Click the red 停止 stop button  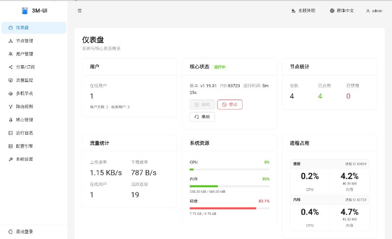tap(230, 105)
